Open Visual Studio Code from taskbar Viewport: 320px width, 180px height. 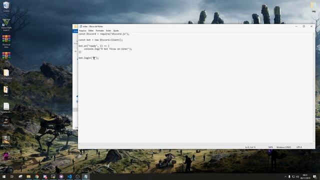click(69, 176)
